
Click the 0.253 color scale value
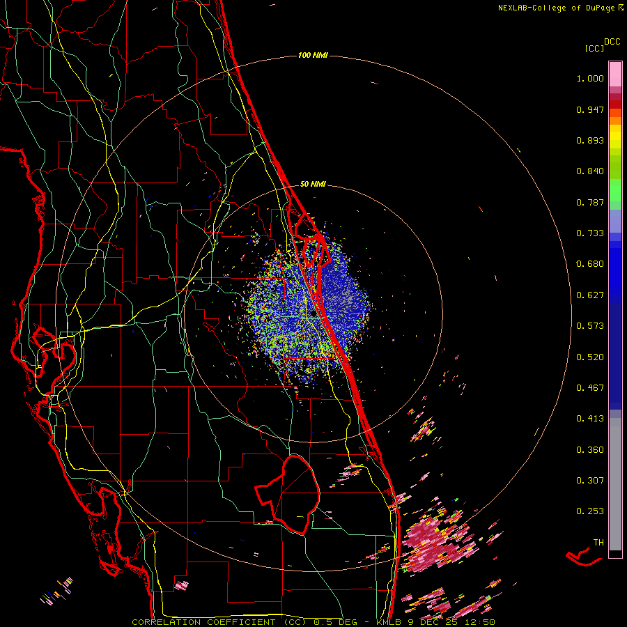pos(590,511)
